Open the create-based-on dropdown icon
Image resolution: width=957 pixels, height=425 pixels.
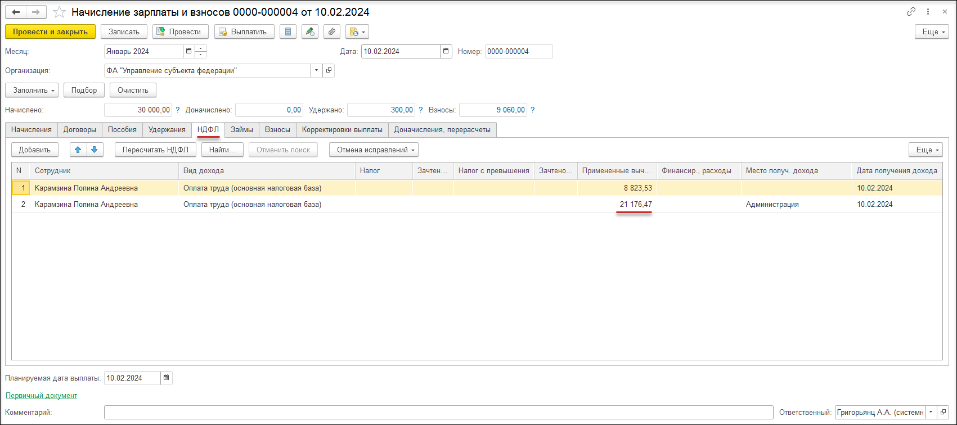point(357,31)
